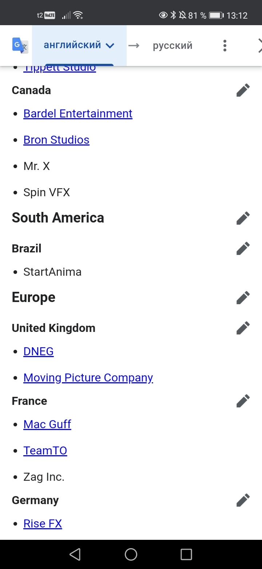Viewport: 262px width, 569px height.
Task: Edit the Germany section
Action: [243, 500]
